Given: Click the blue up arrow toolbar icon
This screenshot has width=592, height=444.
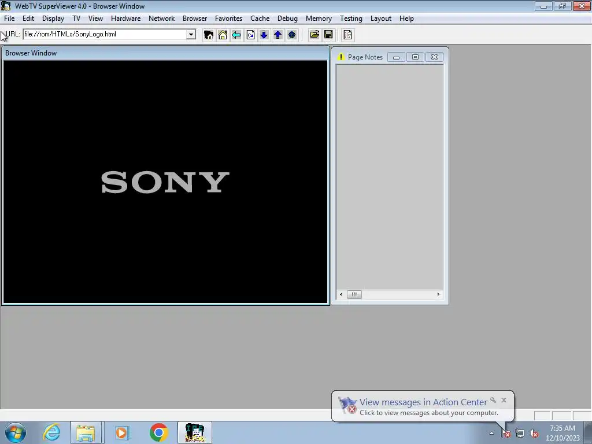Looking at the screenshot, I should click(278, 35).
